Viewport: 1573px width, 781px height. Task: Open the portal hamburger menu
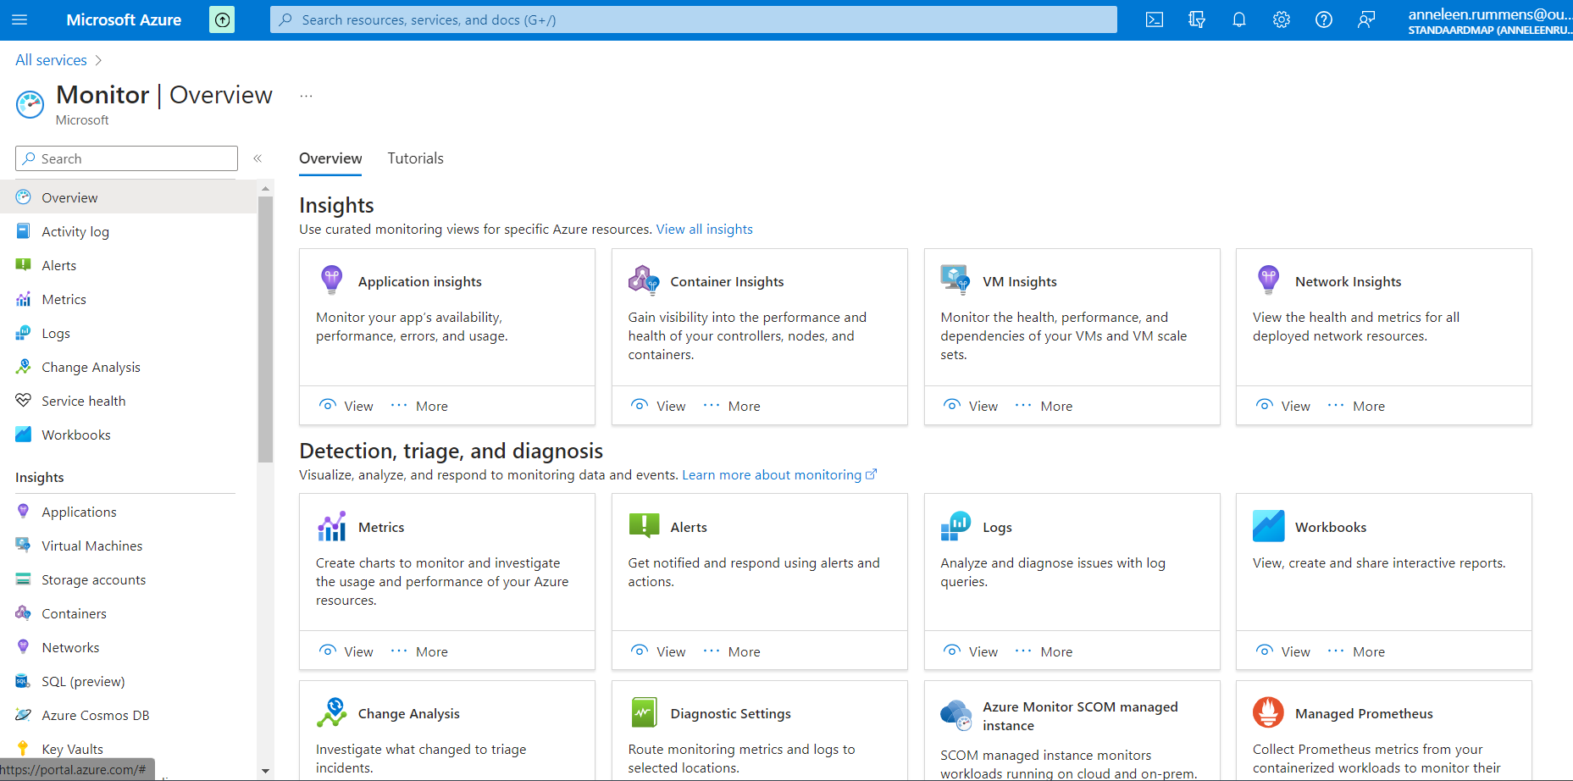point(19,19)
